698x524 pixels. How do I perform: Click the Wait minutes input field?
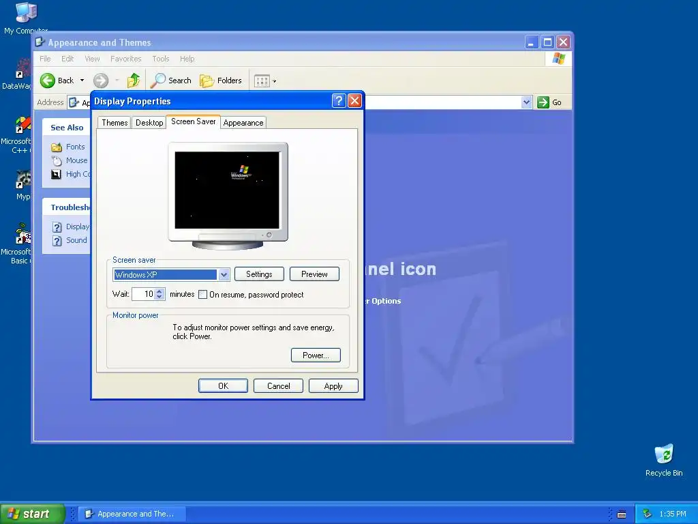tap(143, 294)
